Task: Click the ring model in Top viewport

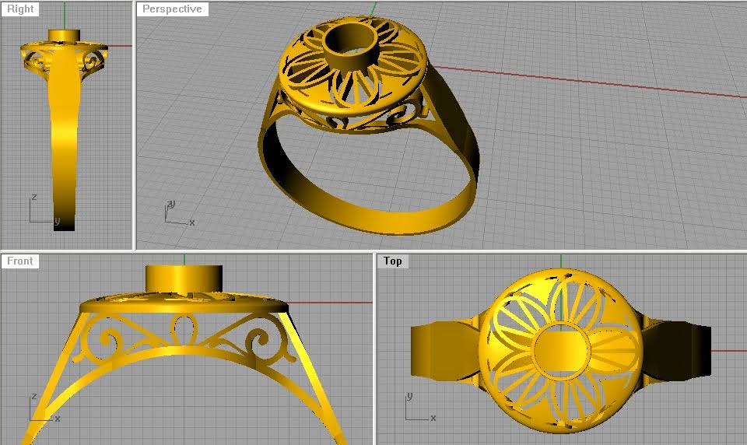Action: (x=561, y=352)
